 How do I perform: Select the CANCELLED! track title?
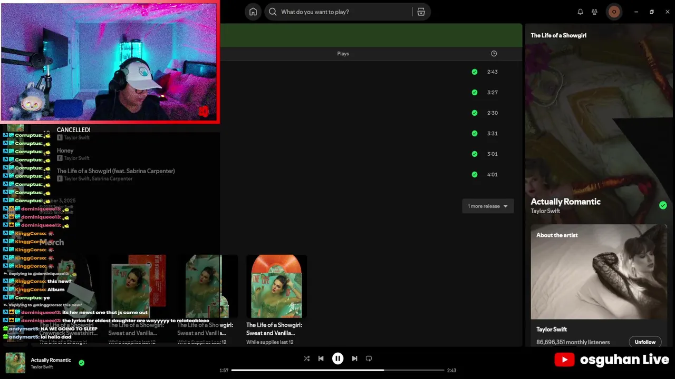[x=73, y=129]
